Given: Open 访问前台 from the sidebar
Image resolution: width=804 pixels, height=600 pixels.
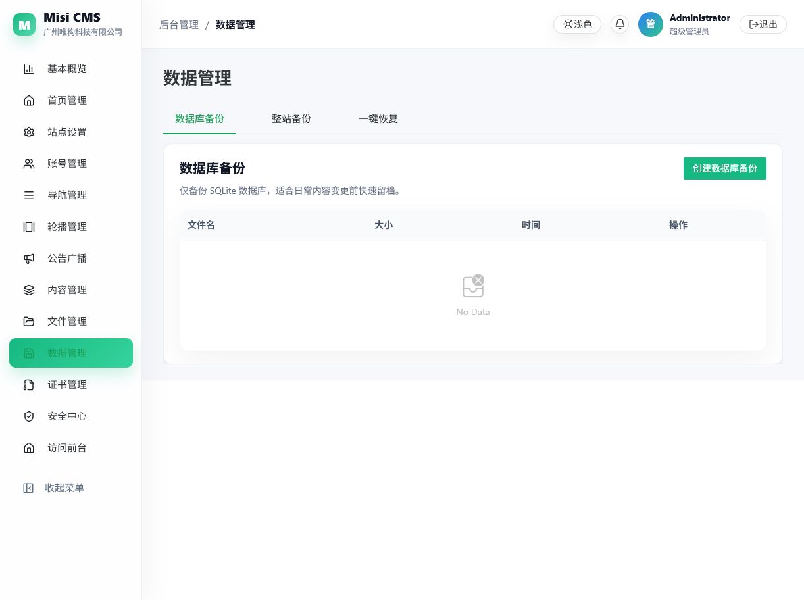Looking at the screenshot, I should point(71,448).
